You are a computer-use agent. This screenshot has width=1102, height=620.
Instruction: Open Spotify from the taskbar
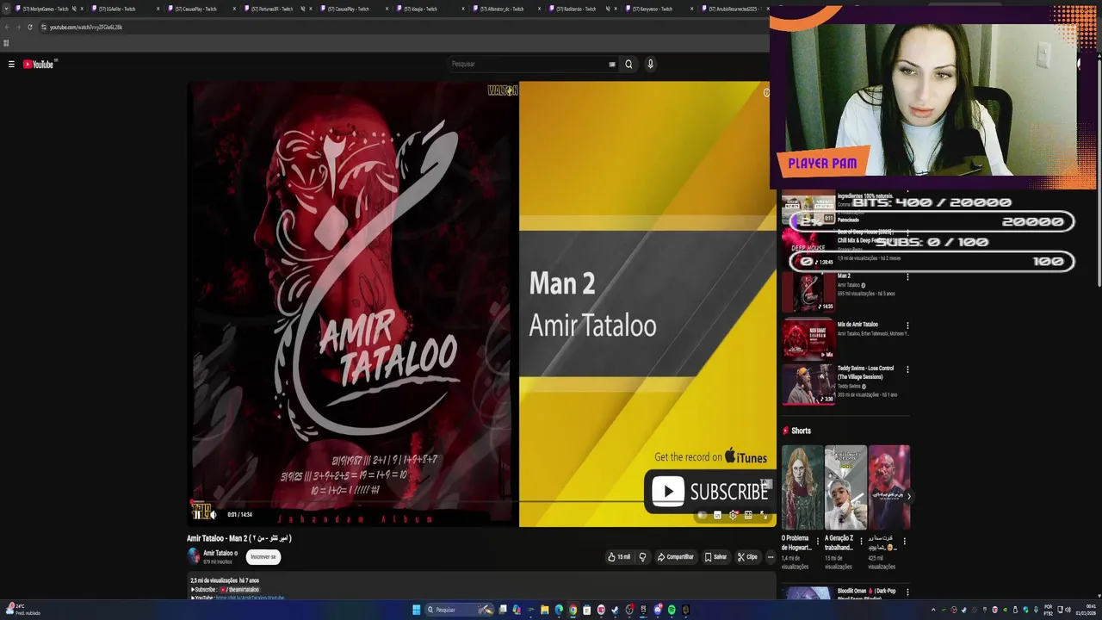pyautogui.click(x=672, y=610)
